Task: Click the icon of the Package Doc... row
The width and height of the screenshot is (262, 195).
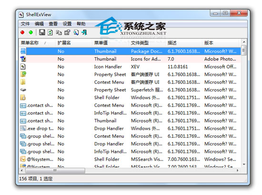Action: [23, 51]
